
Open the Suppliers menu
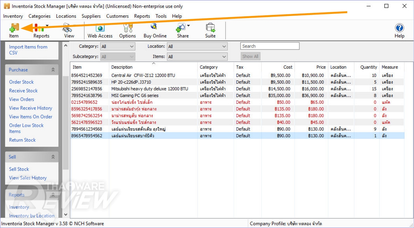[91, 16]
